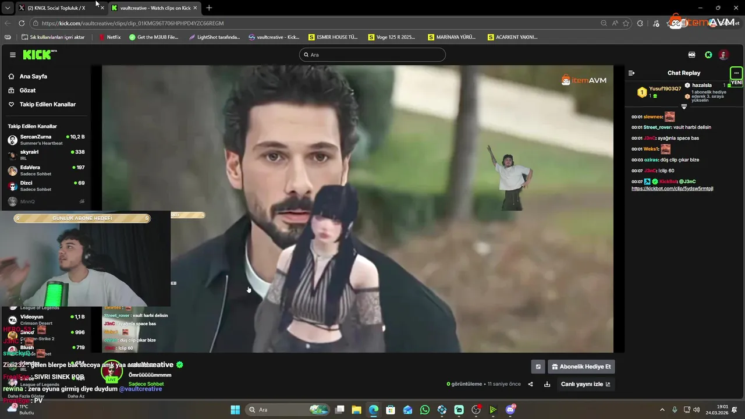Screen dimensions: 745x419
Task: Click the clip video player
Action: click(357, 208)
